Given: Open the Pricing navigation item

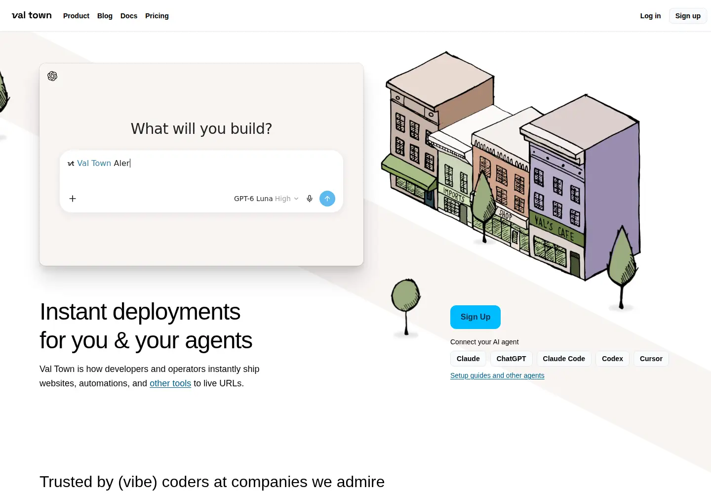Looking at the screenshot, I should tap(157, 16).
